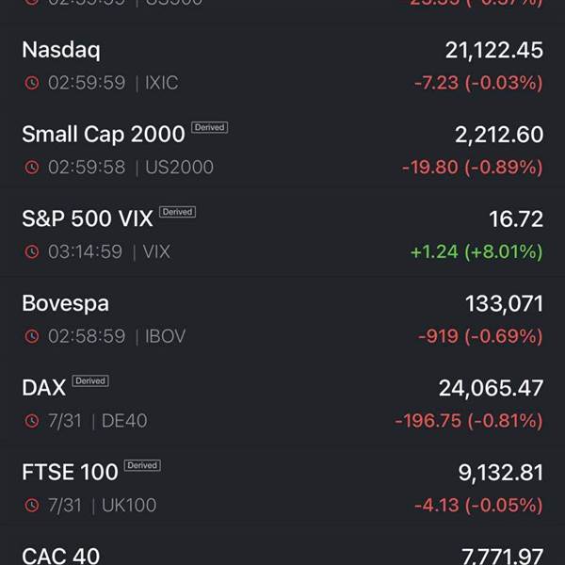Tap the Derived badge next to Small Cap 2000
This screenshot has width=565, height=565.
point(209,127)
